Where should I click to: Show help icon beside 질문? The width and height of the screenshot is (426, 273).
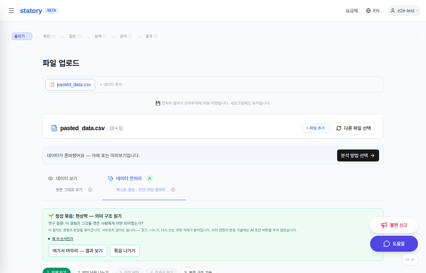coord(79,36)
